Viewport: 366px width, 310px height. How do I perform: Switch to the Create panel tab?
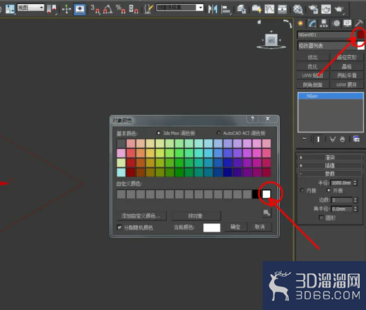point(301,23)
